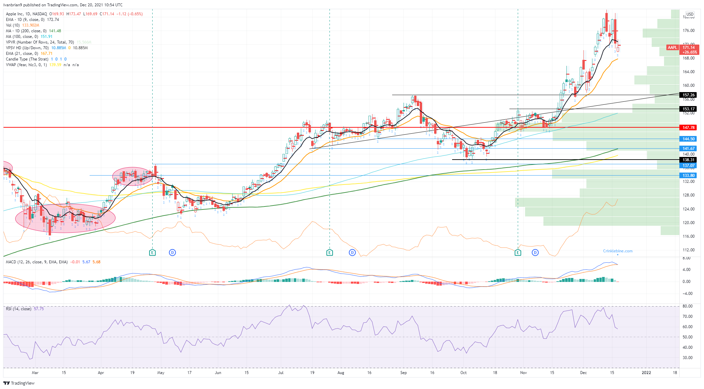The width and height of the screenshot is (704, 389).
Task: Select the 133.80 price label
Action: click(x=688, y=176)
